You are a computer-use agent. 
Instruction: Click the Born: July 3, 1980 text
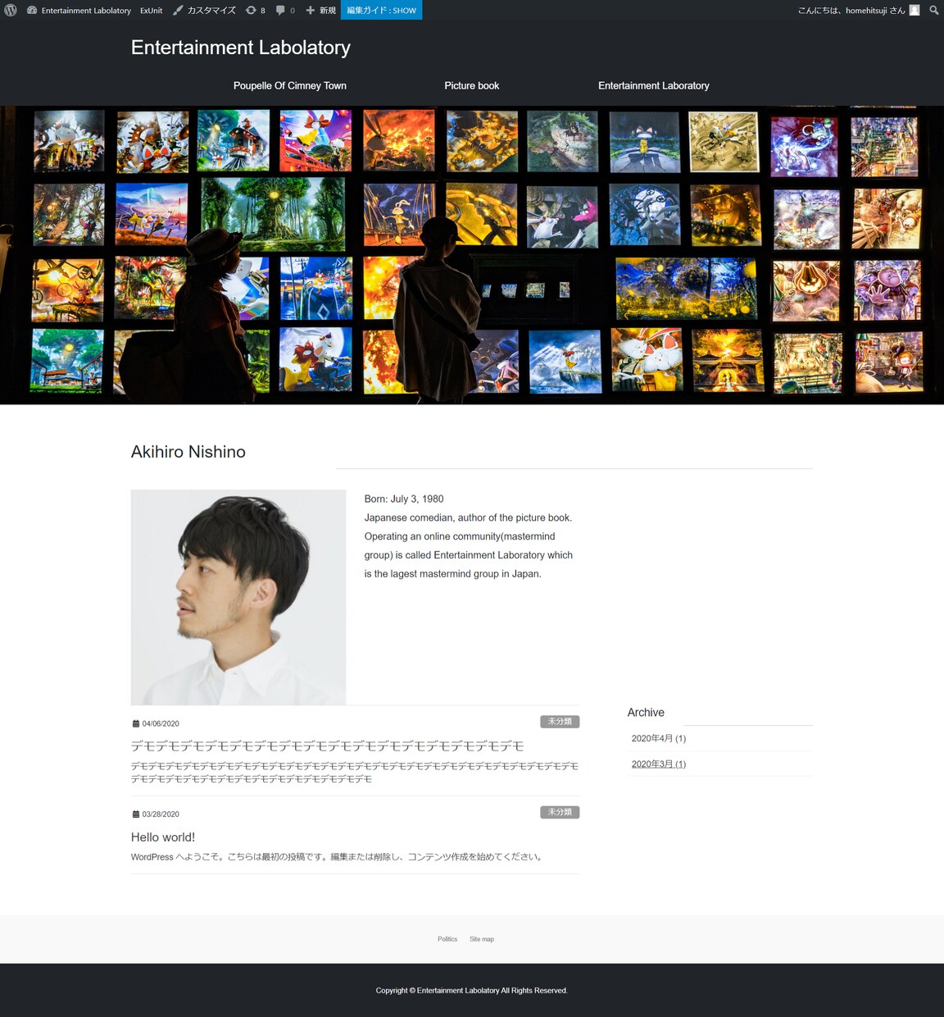click(404, 499)
